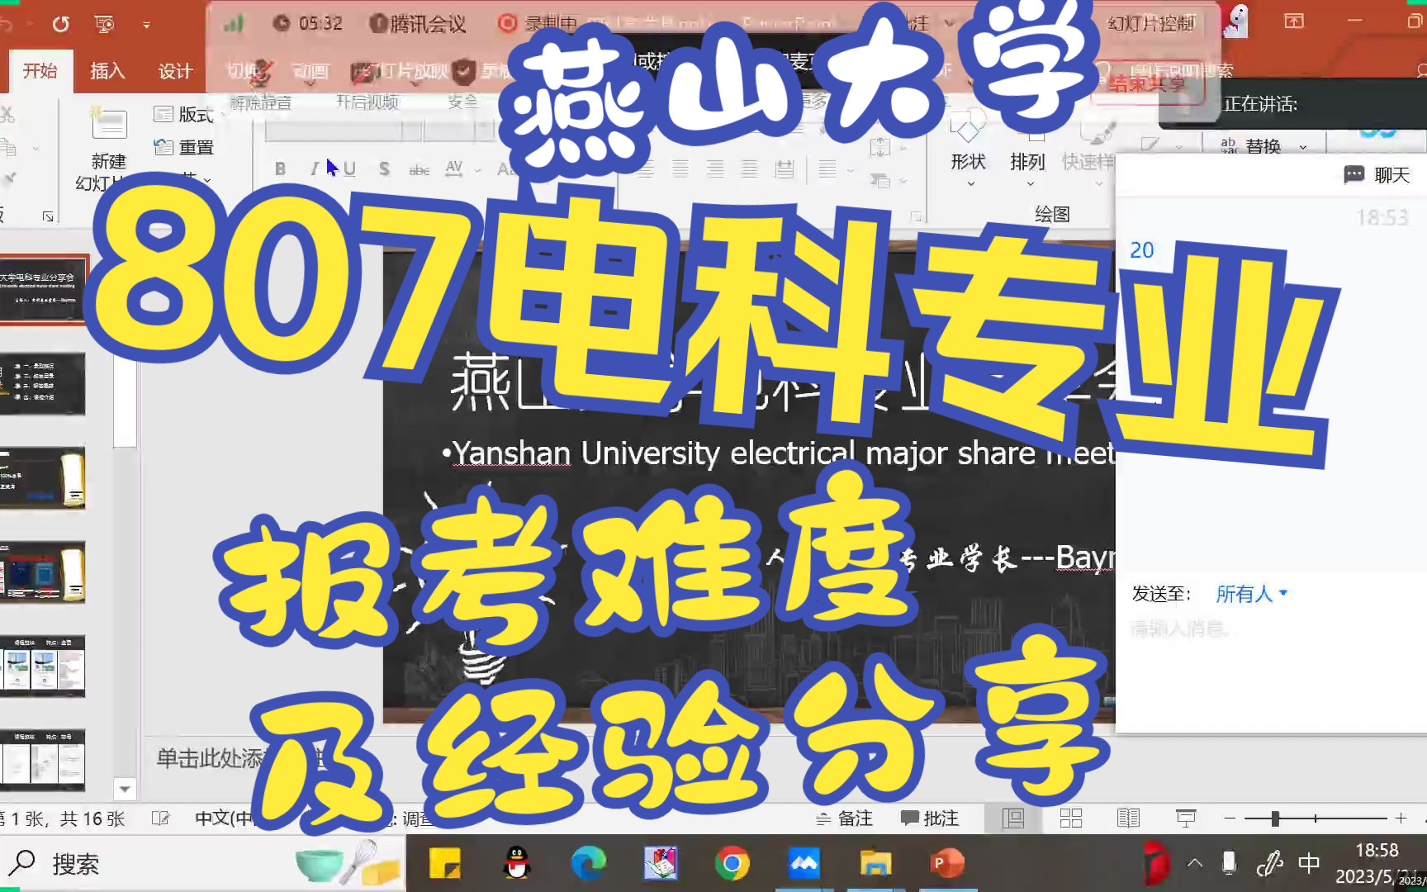Open Ribbon Display Options icon

tap(1294, 21)
